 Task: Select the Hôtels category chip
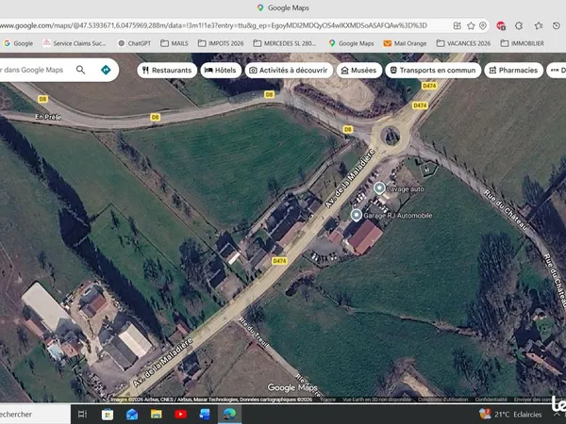point(221,71)
